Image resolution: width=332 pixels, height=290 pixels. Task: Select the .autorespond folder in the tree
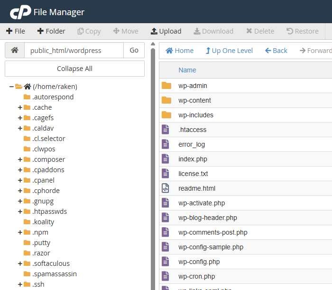coord(48,97)
